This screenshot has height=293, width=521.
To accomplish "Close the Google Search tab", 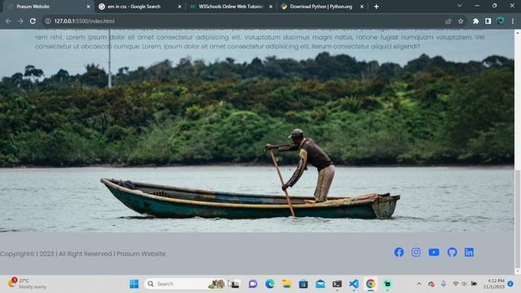I will click(x=179, y=7).
